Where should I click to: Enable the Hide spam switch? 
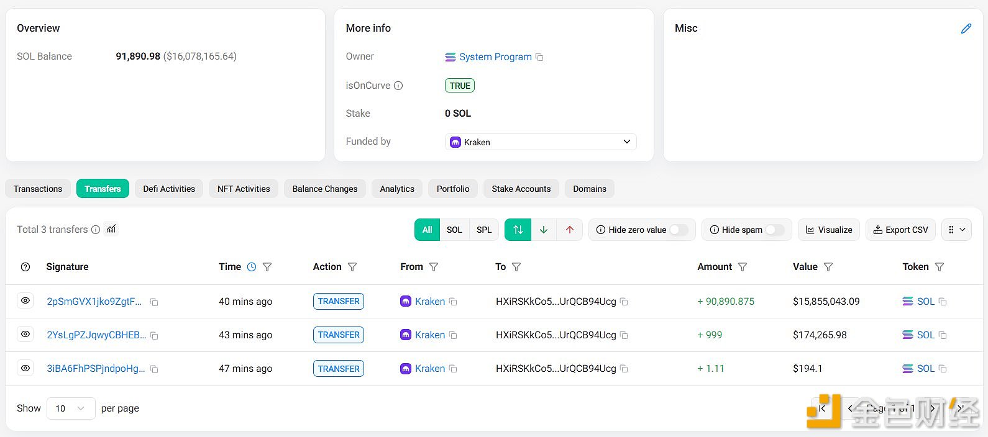click(774, 230)
